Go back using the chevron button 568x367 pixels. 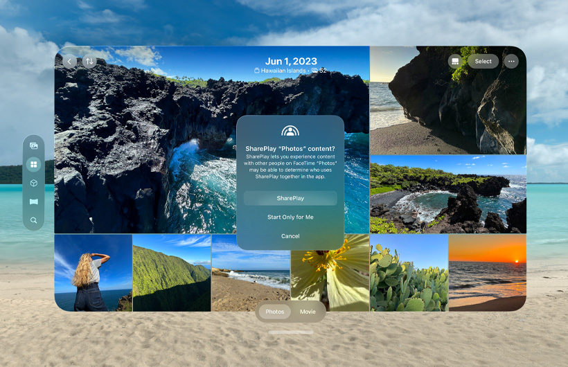coord(69,61)
